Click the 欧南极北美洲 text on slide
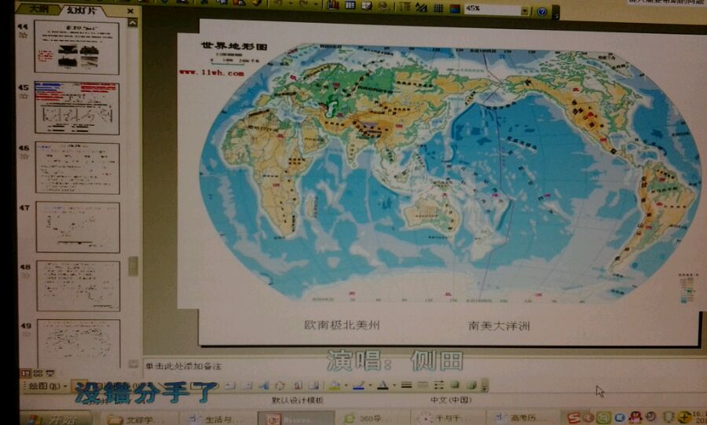Image resolution: width=707 pixels, height=425 pixels. [x=343, y=325]
